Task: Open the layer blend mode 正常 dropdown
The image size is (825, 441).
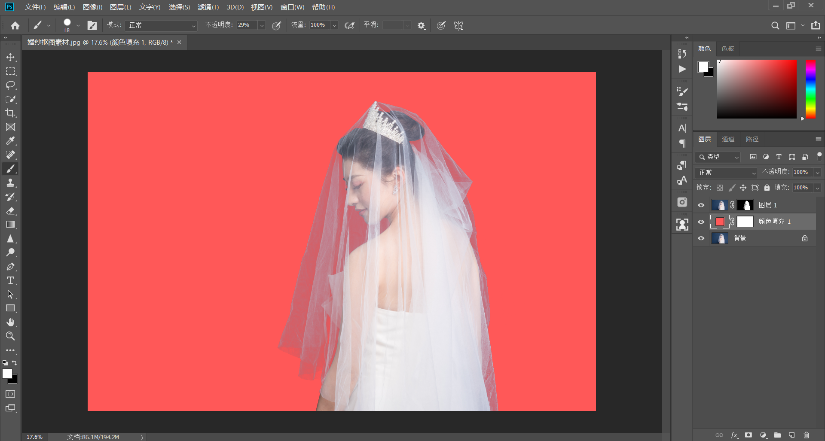Action: coord(726,173)
